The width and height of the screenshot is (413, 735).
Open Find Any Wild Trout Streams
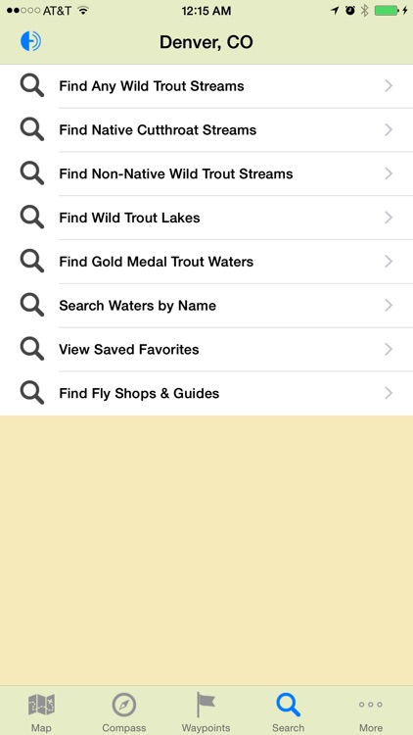click(206, 86)
